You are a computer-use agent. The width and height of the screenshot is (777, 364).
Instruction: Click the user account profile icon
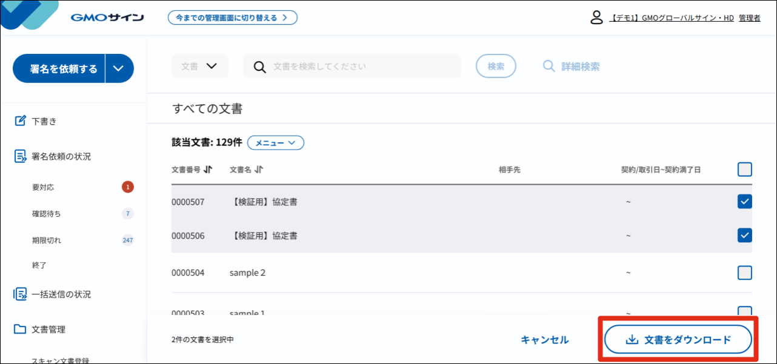(x=597, y=18)
